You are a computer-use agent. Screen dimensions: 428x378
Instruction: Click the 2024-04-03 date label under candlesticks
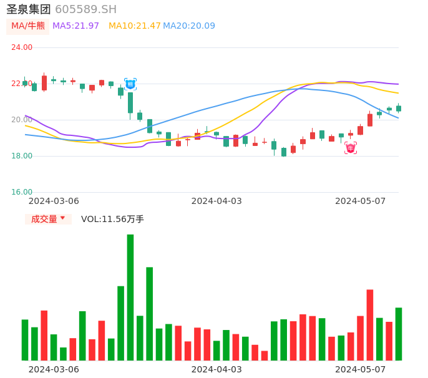pos(216,201)
